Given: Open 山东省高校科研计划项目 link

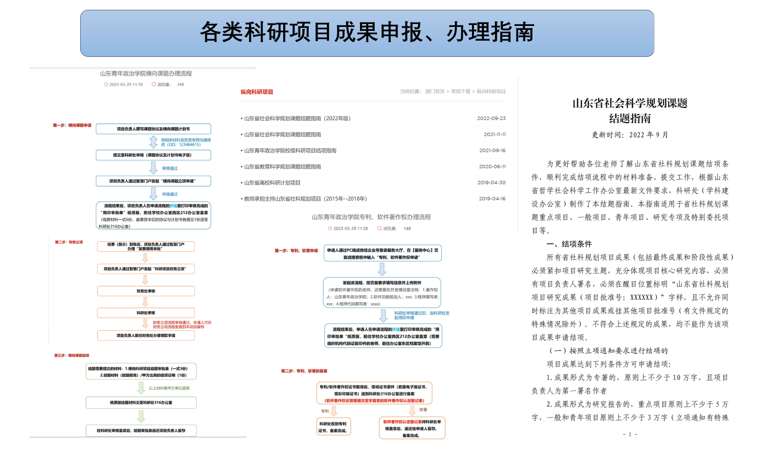Looking at the screenshot, I should pos(272,183).
